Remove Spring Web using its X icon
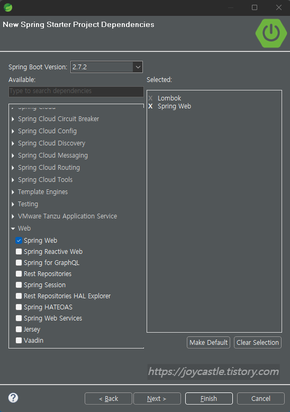Screen dimensions: 290x412 tap(150, 106)
